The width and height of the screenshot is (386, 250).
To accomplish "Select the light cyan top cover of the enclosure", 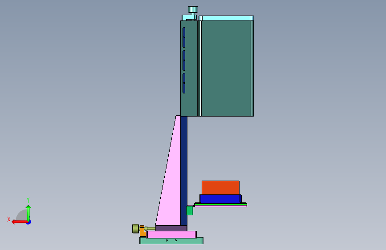I will (226, 18).
